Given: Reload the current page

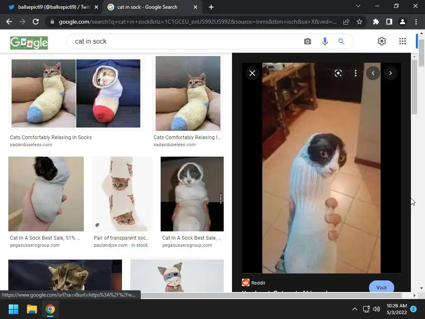Looking at the screenshot, I should (36, 22).
